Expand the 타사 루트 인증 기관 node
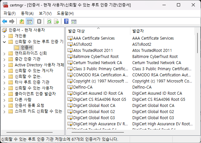The image size is (201, 143). [x=4, y=83]
